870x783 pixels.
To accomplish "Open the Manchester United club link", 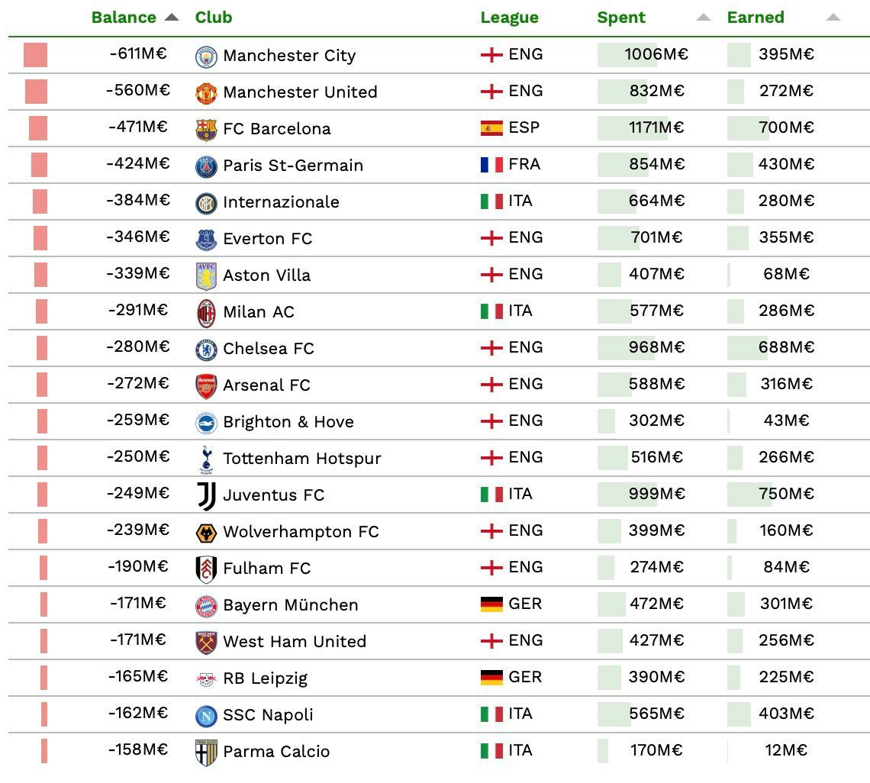I will (x=300, y=92).
